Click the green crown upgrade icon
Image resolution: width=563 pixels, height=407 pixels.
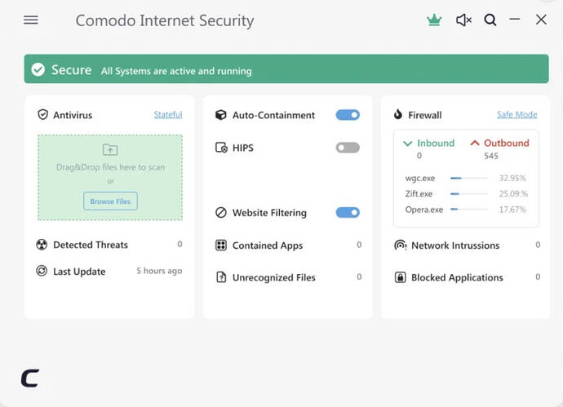pyautogui.click(x=434, y=20)
